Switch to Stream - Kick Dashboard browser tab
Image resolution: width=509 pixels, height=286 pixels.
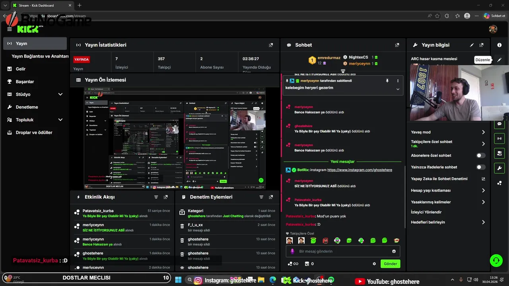[43, 5]
